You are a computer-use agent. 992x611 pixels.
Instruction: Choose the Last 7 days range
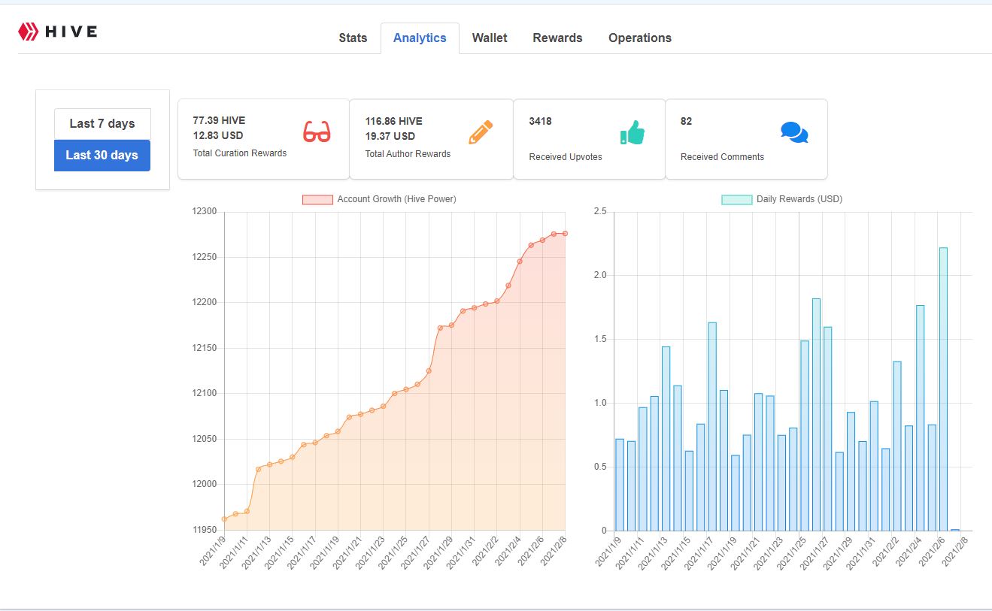(x=102, y=123)
